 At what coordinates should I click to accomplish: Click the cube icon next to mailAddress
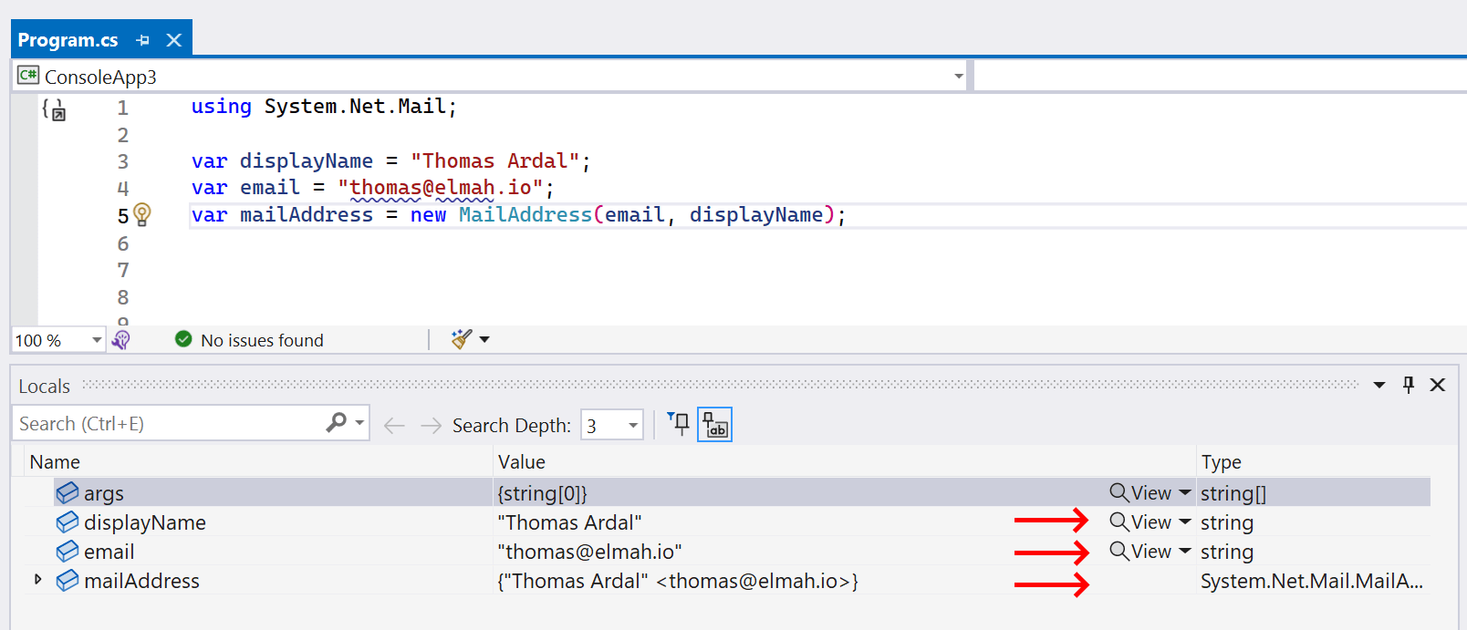(68, 581)
